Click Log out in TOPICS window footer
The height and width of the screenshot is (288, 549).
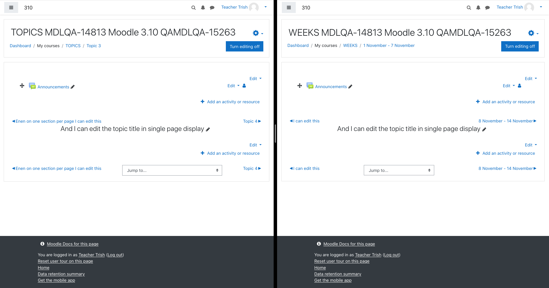tap(115, 255)
